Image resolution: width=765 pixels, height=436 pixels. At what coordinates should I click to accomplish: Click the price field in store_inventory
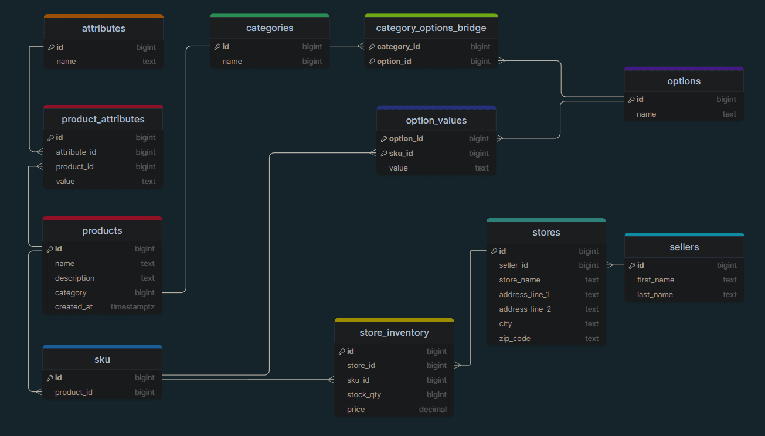click(395, 410)
